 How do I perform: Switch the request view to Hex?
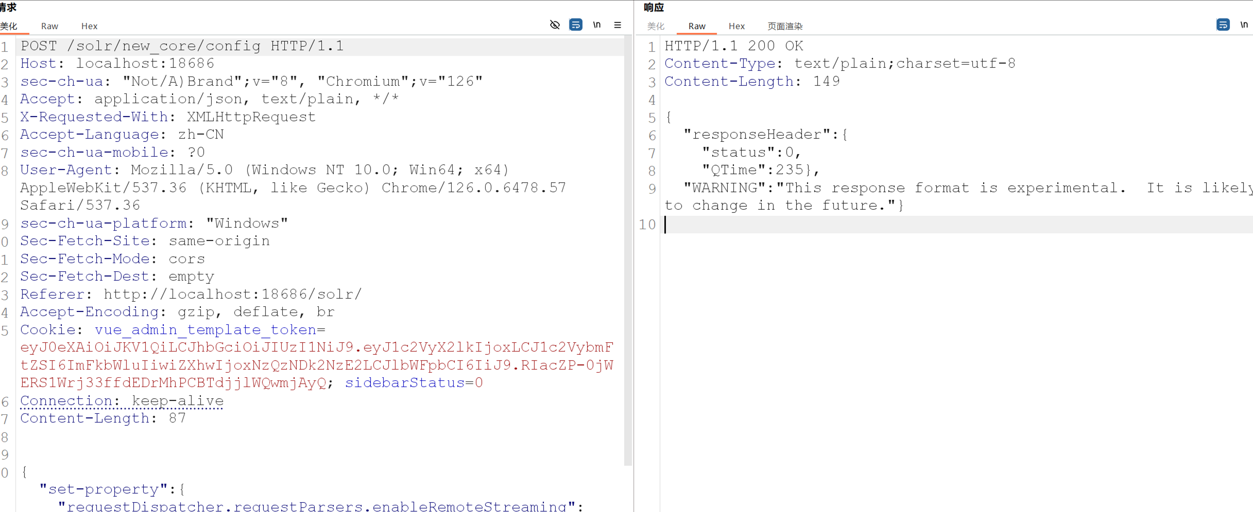89,26
